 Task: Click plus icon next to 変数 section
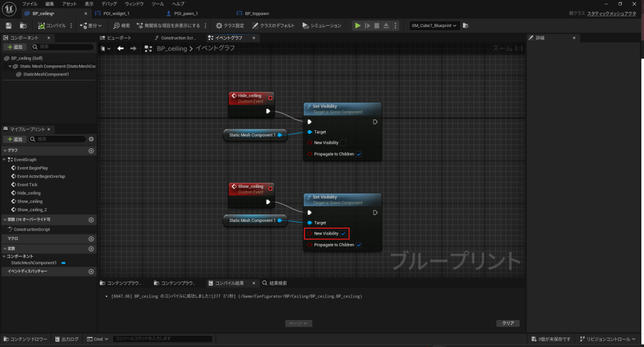point(91,250)
